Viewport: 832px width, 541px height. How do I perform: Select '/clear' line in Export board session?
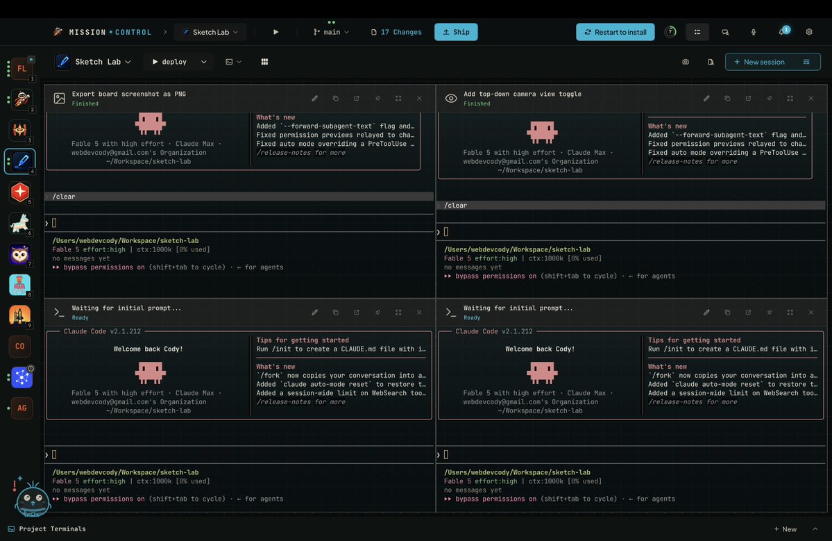[x=239, y=197]
